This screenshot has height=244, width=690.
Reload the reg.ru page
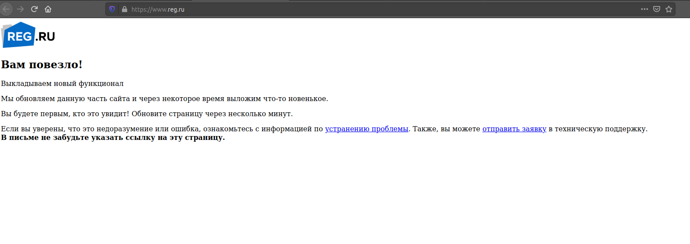pos(34,9)
